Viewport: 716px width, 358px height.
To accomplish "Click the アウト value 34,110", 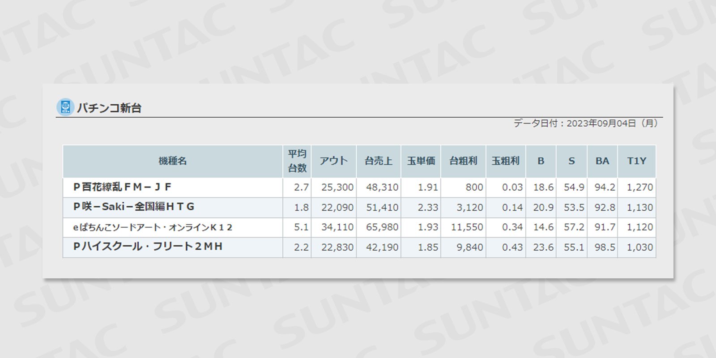I will pyautogui.click(x=337, y=227).
